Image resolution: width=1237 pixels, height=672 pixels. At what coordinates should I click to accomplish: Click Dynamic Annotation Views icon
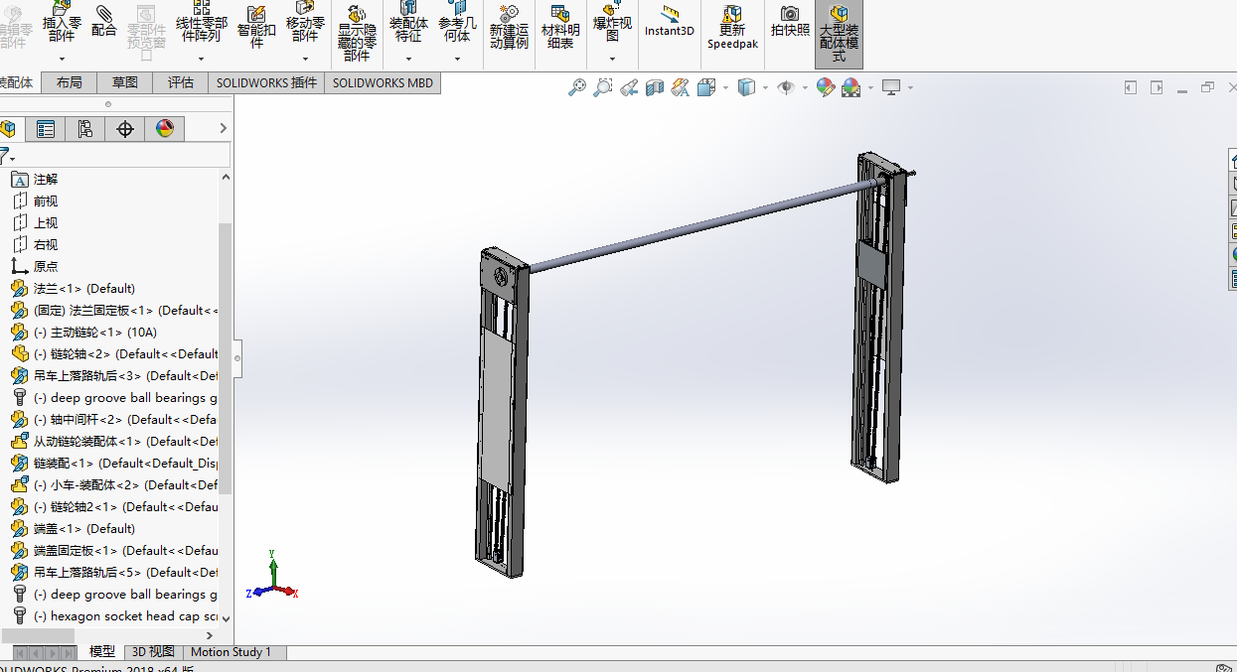[681, 88]
